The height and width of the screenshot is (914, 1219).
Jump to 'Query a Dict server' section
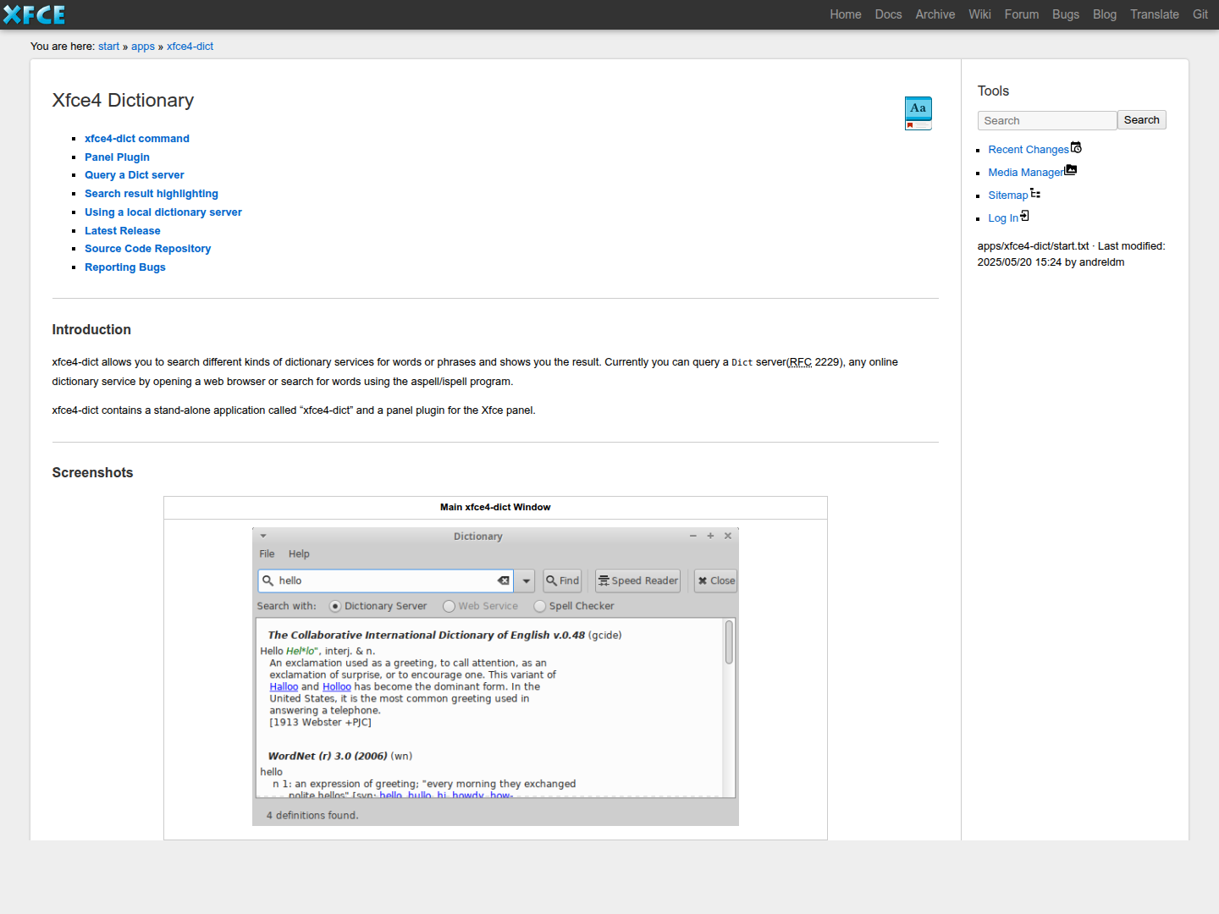click(x=135, y=175)
